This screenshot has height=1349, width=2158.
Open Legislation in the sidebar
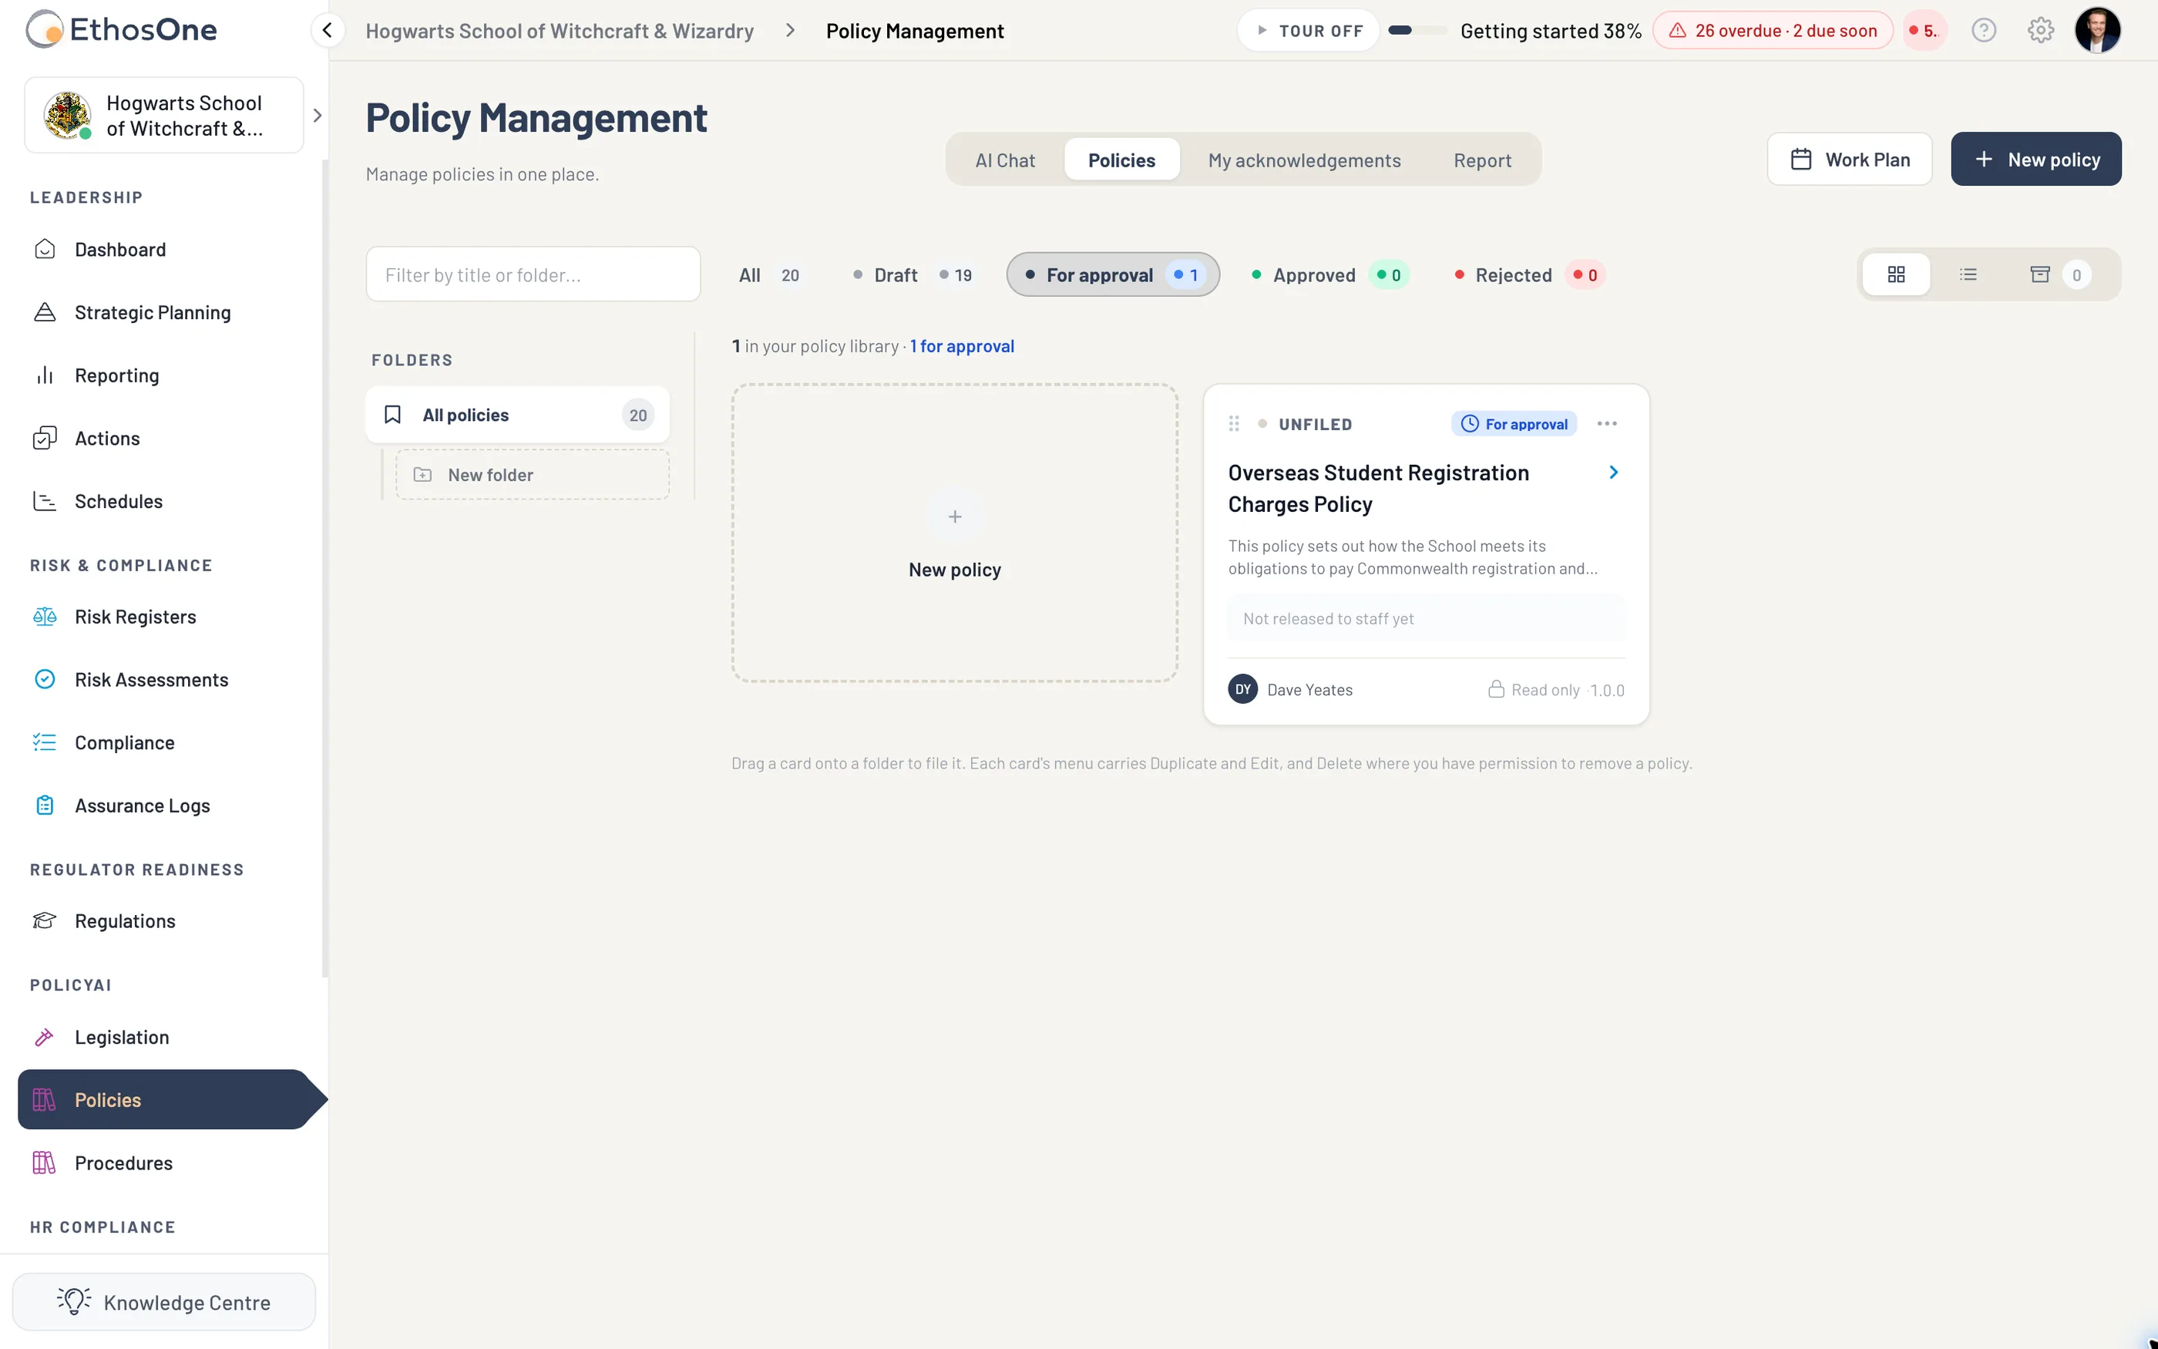click(x=165, y=1037)
